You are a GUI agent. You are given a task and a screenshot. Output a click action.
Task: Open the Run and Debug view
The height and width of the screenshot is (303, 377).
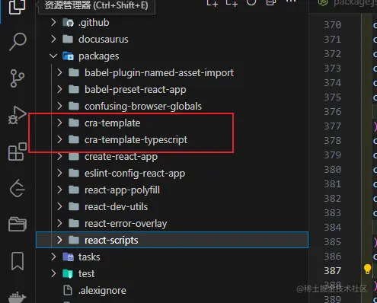17,115
